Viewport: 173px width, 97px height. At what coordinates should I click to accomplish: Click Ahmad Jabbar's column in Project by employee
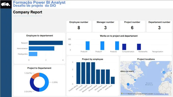[x=98, y=77]
